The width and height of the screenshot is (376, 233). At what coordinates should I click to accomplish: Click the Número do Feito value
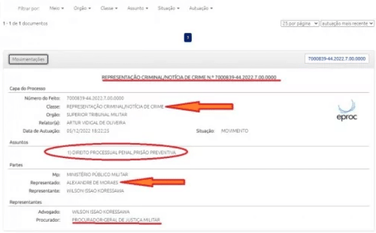click(x=95, y=98)
